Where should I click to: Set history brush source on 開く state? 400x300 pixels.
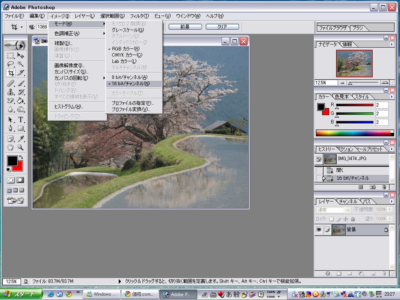[319, 170]
